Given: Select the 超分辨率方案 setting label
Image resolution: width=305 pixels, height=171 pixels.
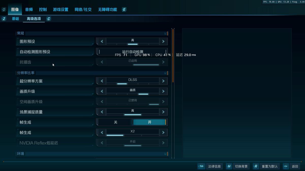Looking at the screenshot, I should tap(31, 81).
